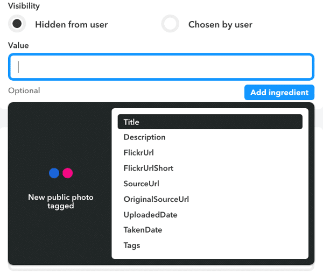The height and width of the screenshot is (274, 323).
Task: Click the blue Flickr logo dot
Action: tap(54, 173)
